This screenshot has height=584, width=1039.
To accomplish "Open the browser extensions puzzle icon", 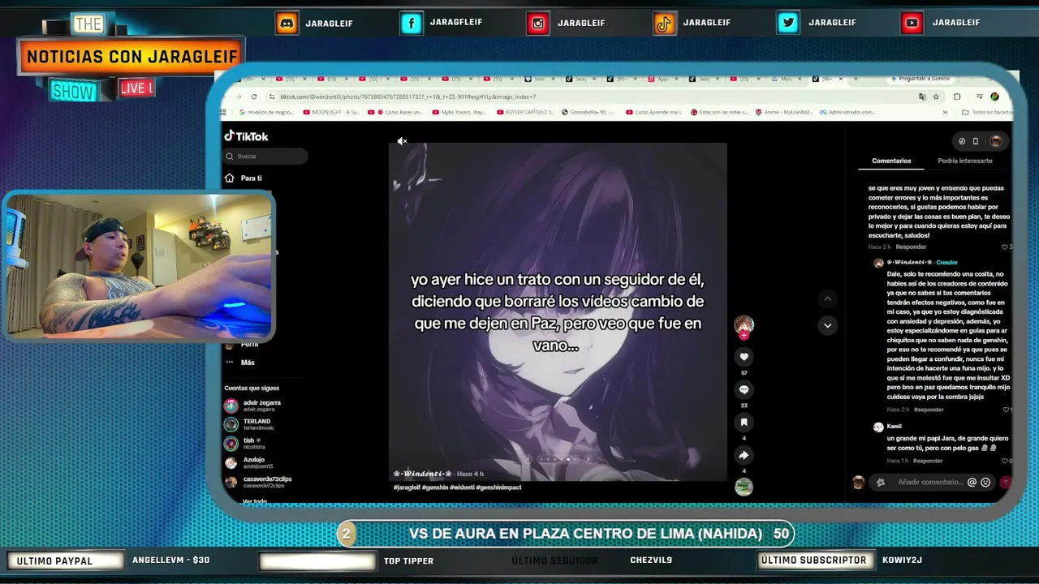I will (x=957, y=97).
